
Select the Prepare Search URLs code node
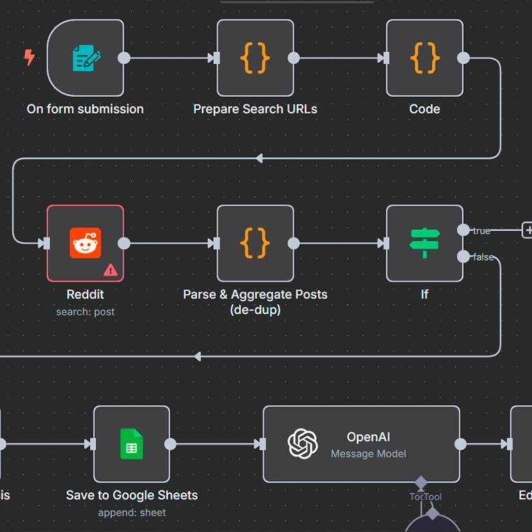[255, 58]
